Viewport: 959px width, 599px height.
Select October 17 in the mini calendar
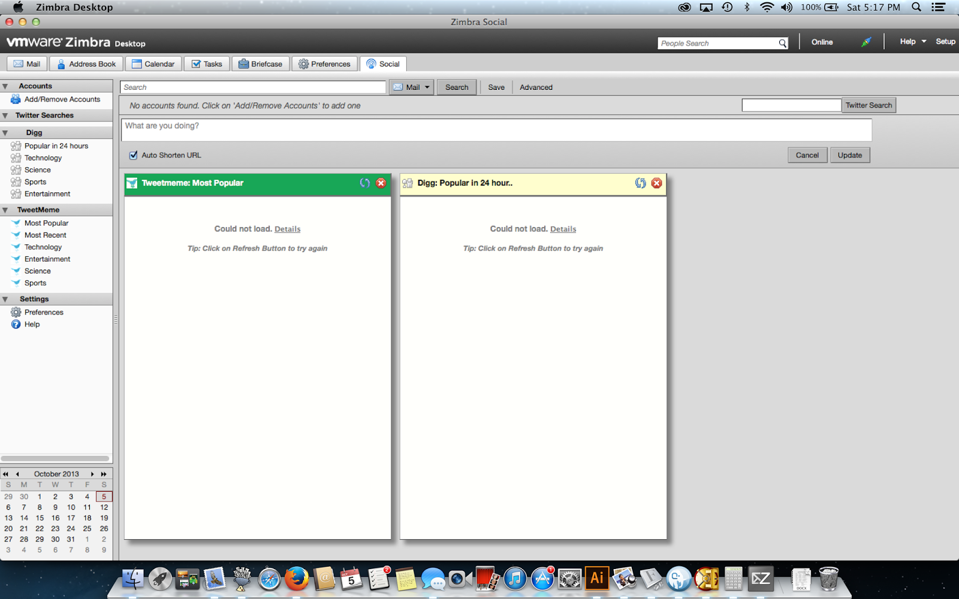tap(71, 518)
